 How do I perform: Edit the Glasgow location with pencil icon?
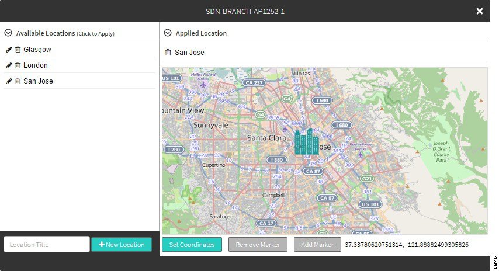point(9,50)
